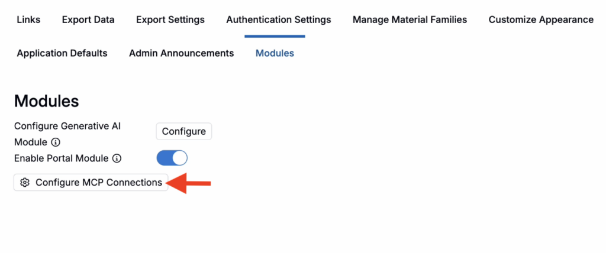Click the Configure Generative AI Module label
Viewport: 606px width, 253px height.
pyautogui.click(x=67, y=134)
